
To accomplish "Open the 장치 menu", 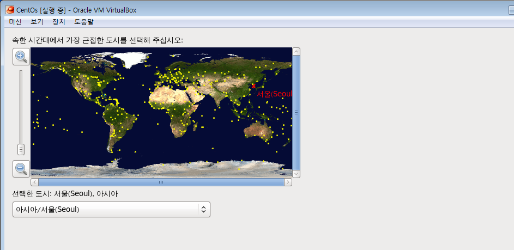I will (59, 22).
